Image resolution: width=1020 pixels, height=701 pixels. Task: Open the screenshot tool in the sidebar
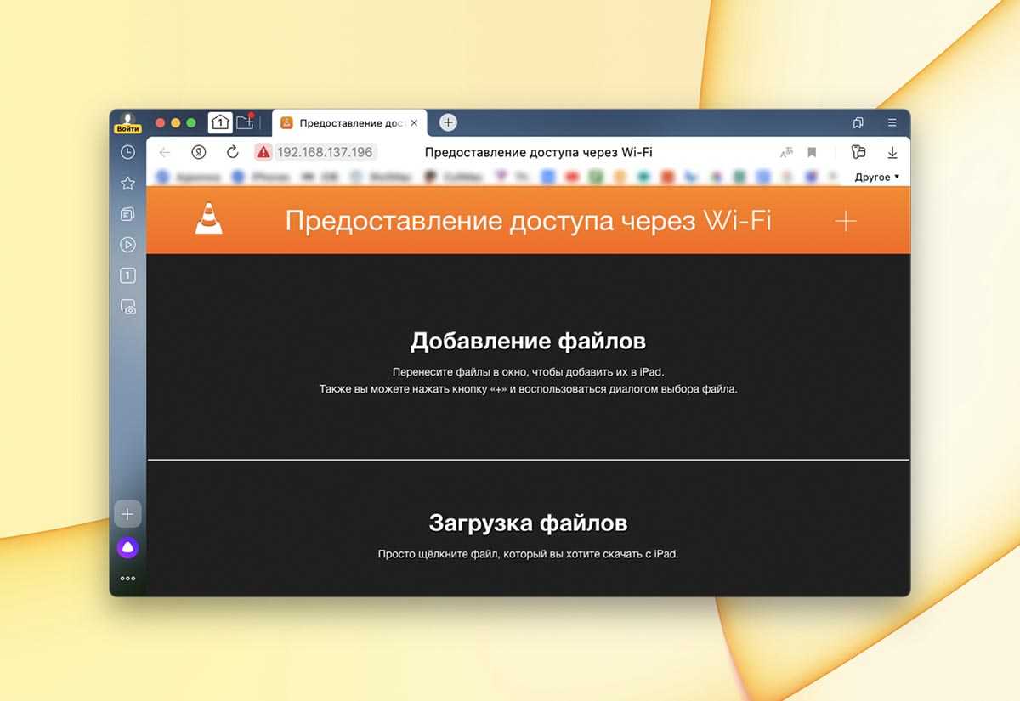pos(127,307)
